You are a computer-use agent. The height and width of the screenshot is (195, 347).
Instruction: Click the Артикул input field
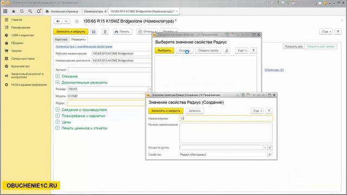(110, 70)
